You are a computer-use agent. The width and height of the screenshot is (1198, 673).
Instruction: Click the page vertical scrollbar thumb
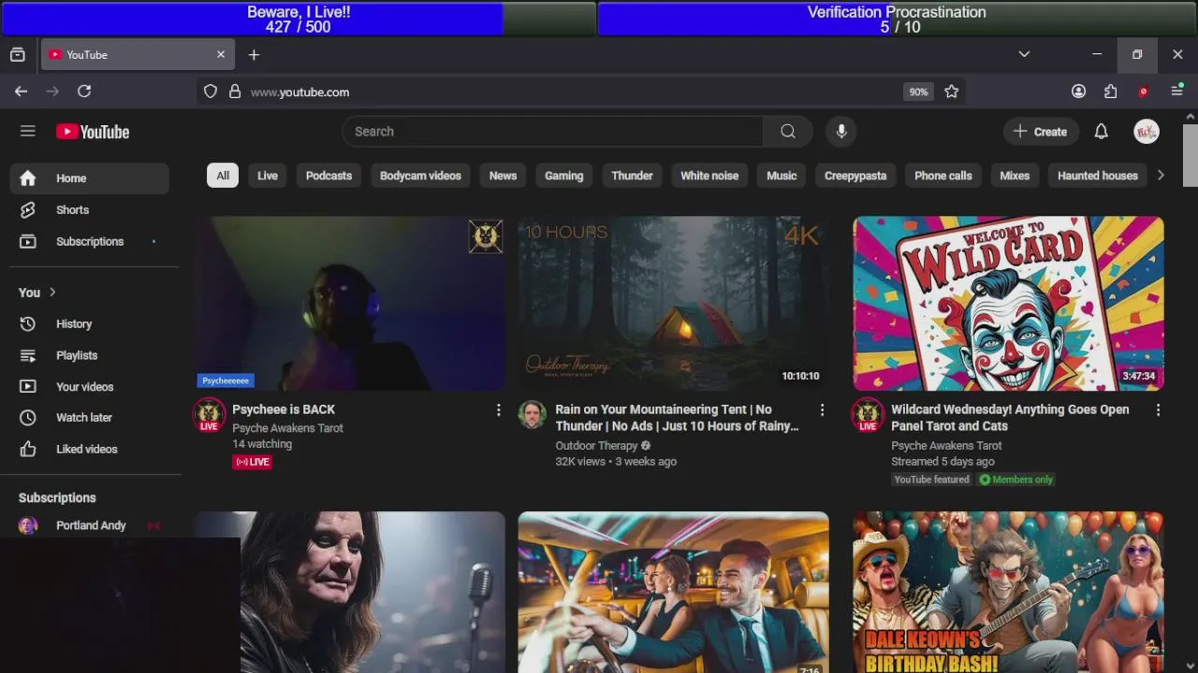tap(1191, 155)
